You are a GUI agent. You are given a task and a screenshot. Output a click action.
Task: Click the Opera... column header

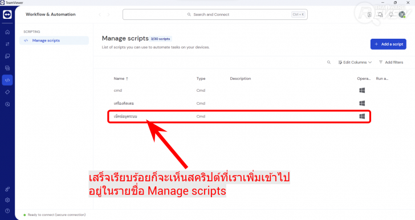[364, 78]
